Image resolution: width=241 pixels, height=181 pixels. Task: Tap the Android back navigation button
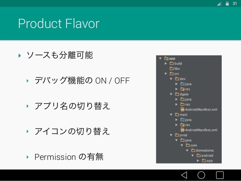(184, 175)
